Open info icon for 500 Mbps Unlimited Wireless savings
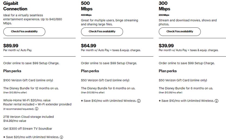The image size is (226, 140). pyautogui.click(x=139, y=101)
